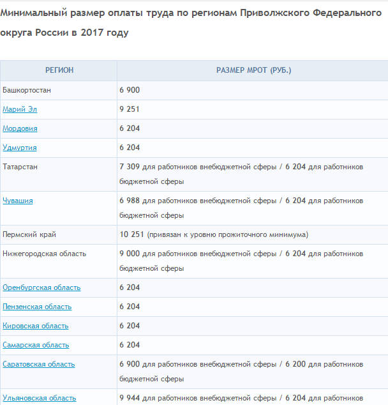Click the 6 204 value for Удмуртия
Image resolution: width=388 pixels, height=405 pixels.
130,147
